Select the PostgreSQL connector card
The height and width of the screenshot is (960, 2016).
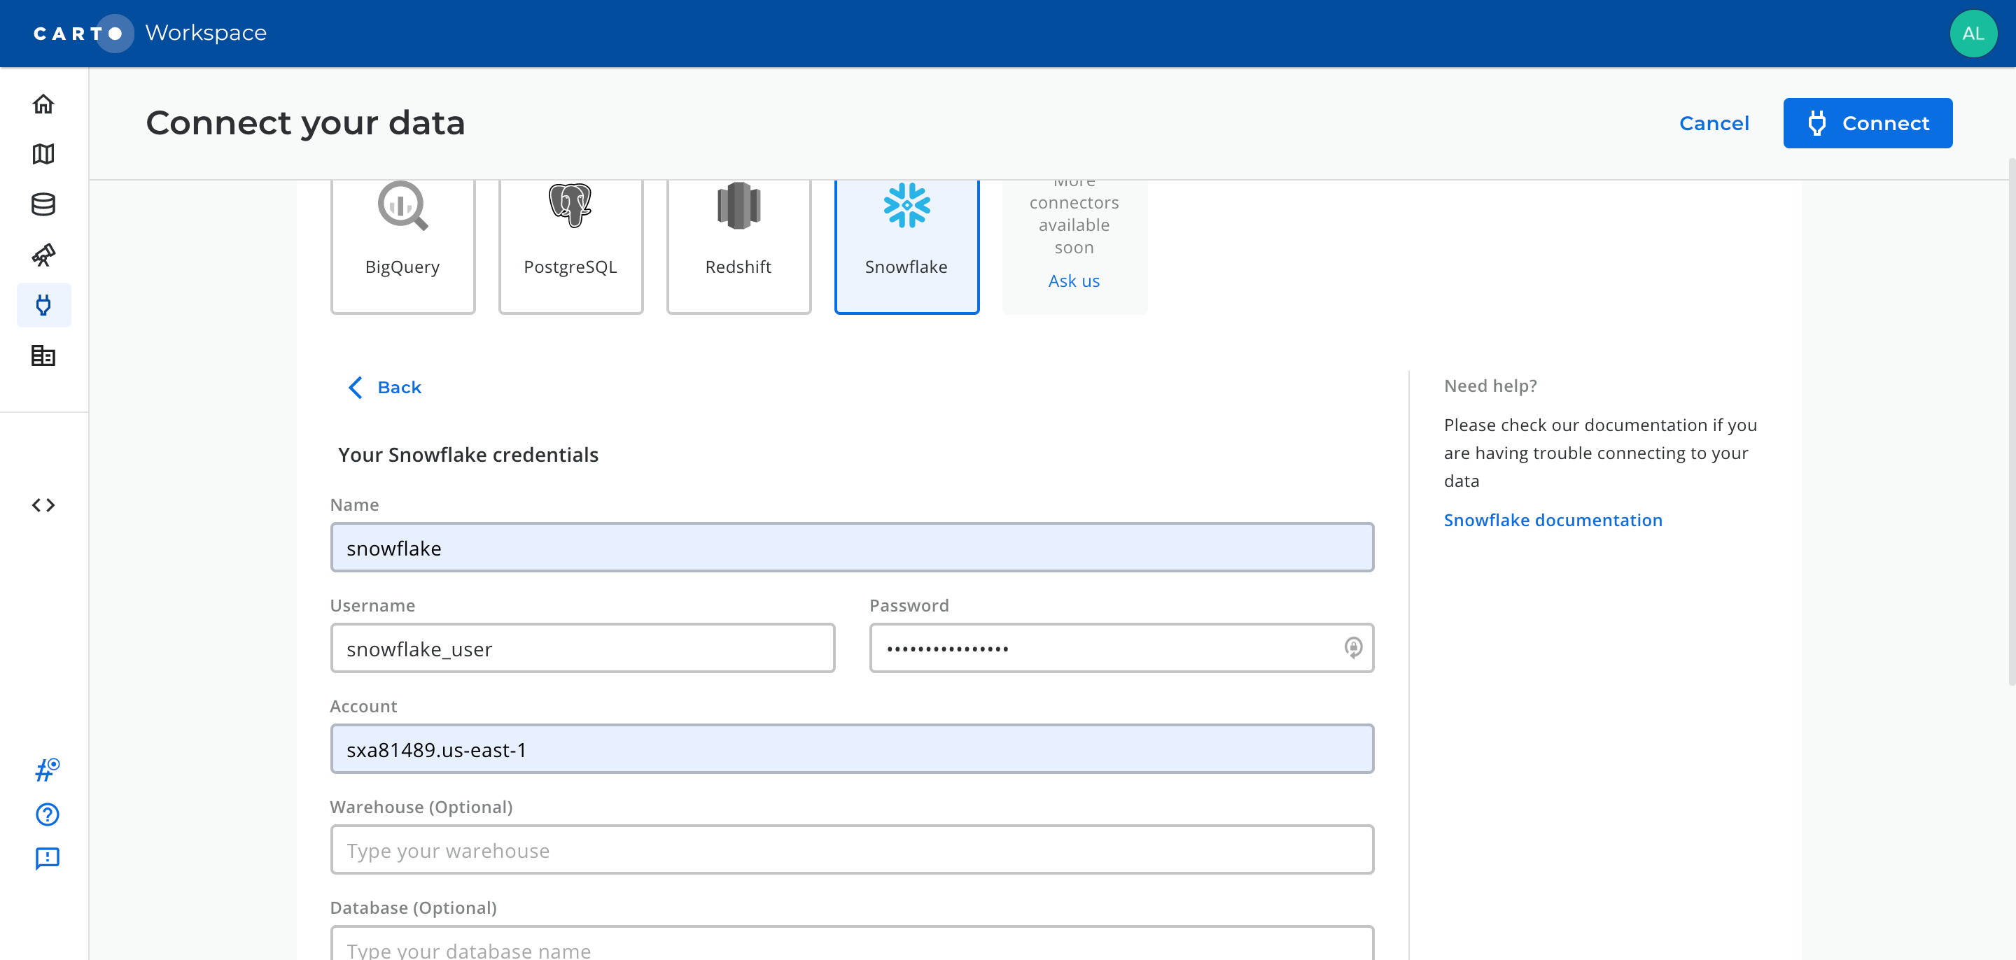coord(570,246)
